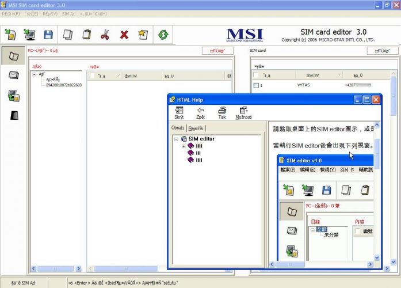Select the unclassified sub-node in PC tree
This screenshot has height=288, width=401.
point(53,79)
